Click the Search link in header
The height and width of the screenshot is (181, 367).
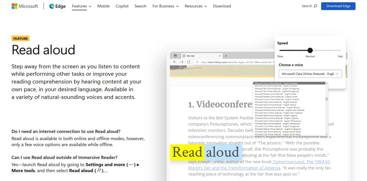309,6
